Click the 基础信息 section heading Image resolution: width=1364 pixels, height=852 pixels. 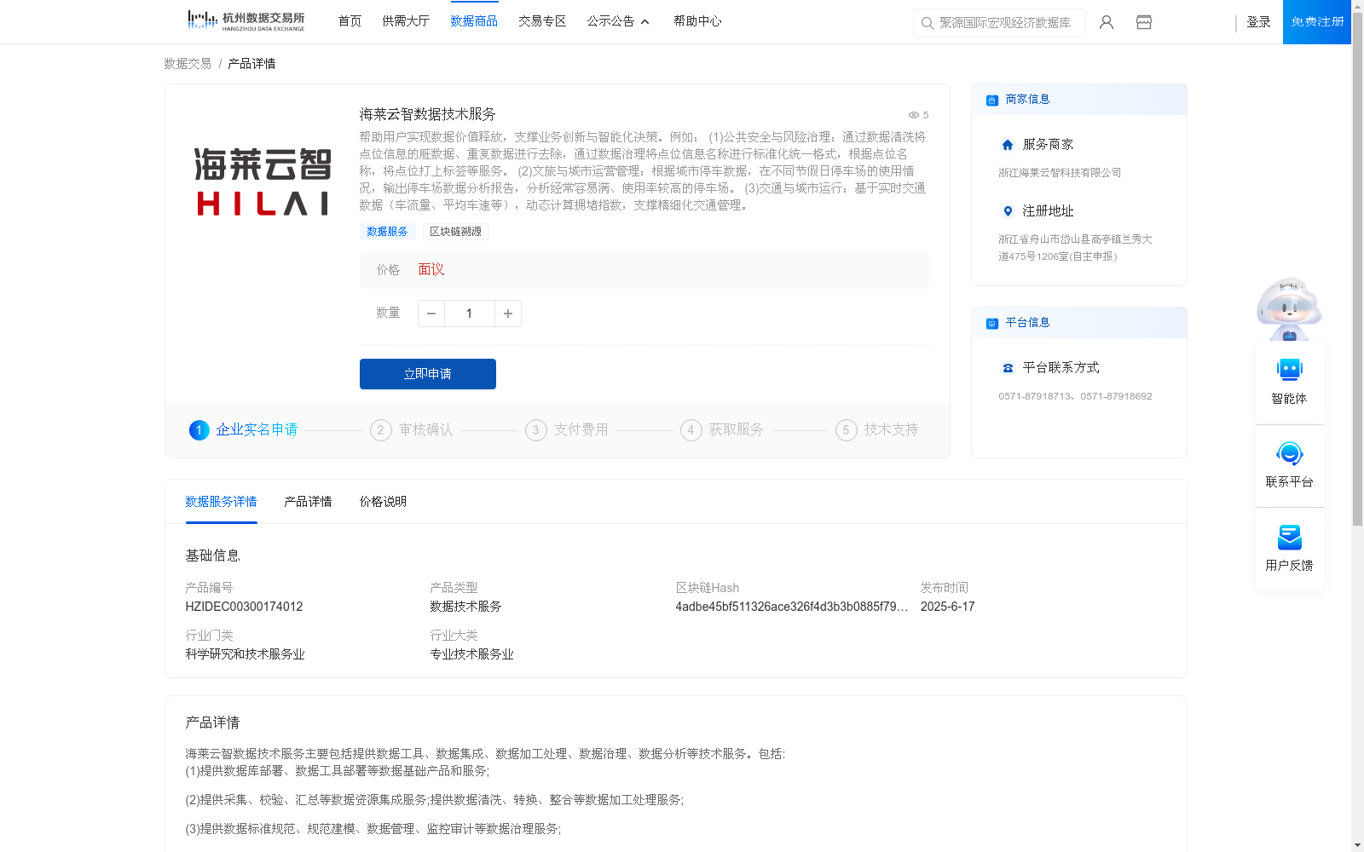(x=212, y=556)
